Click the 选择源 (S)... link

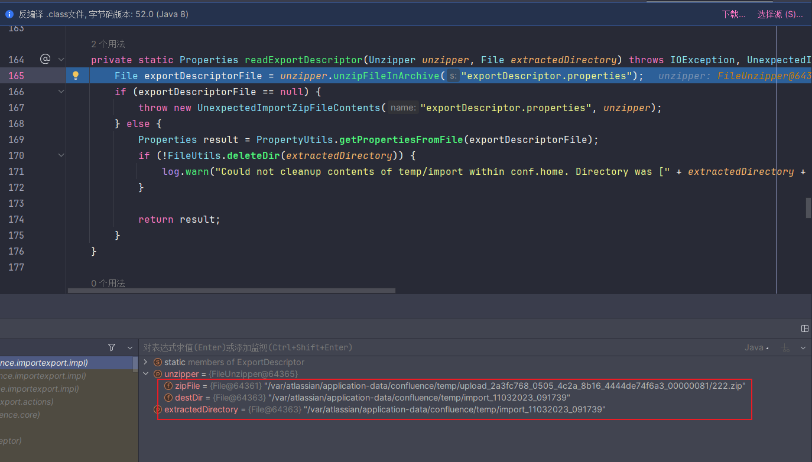click(x=780, y=14)
